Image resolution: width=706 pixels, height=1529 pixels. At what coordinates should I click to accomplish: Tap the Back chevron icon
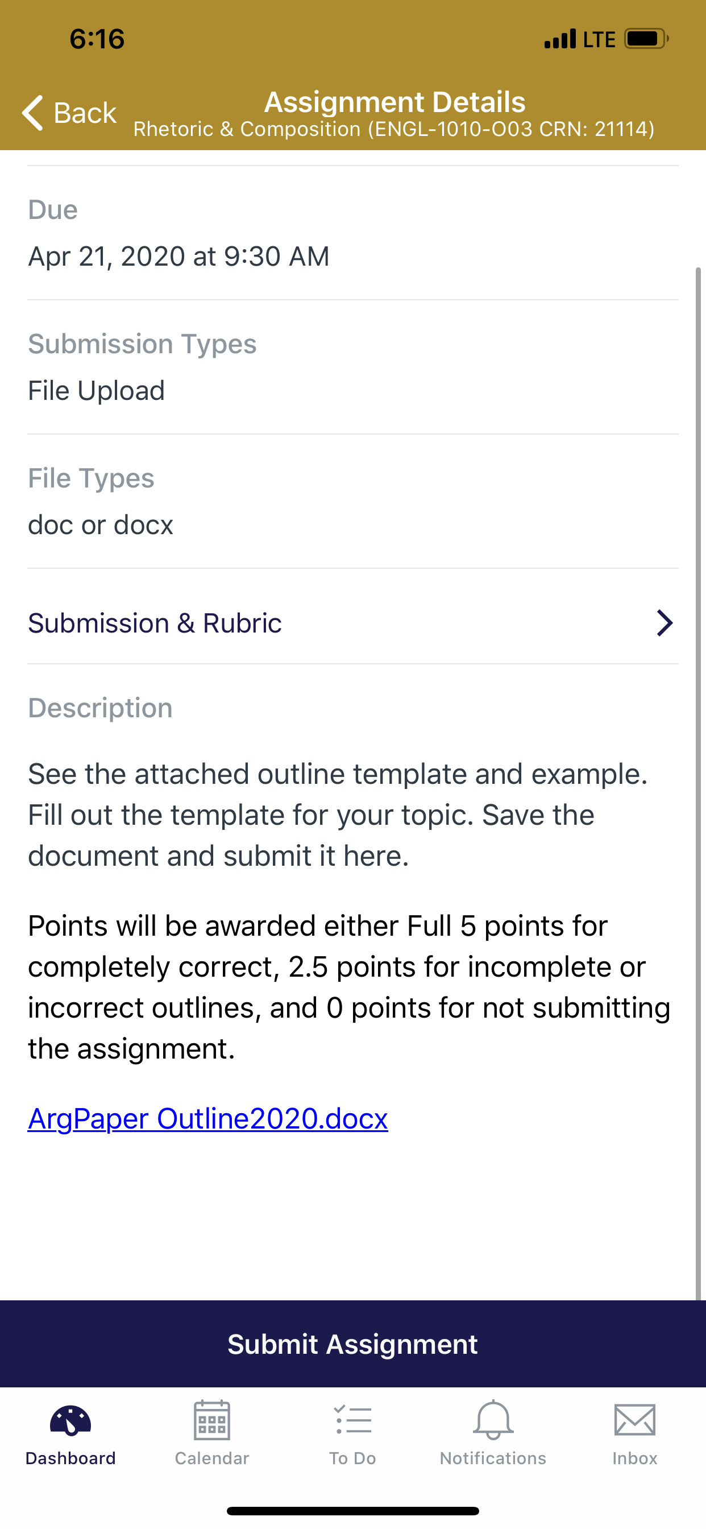click(32, 112)
